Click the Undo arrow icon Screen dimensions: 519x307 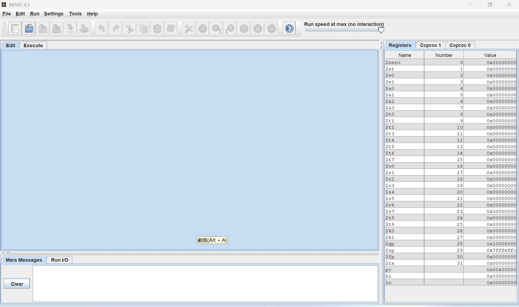click(x=101, y=29)
